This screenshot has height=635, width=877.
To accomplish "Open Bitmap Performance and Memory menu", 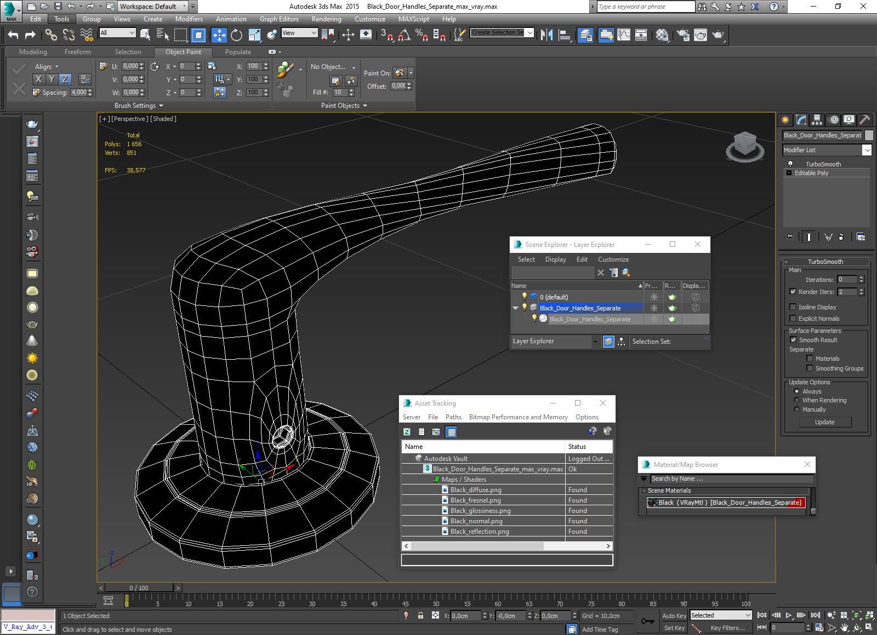I will [519, 417].
